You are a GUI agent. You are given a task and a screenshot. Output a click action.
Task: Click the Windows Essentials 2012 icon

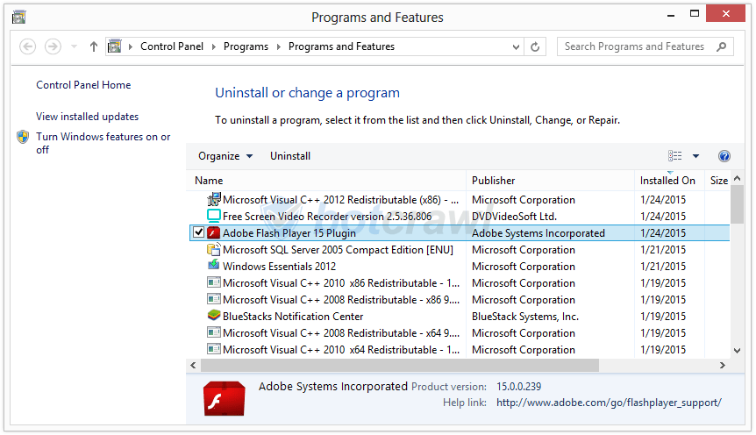(x=214, y=265)
